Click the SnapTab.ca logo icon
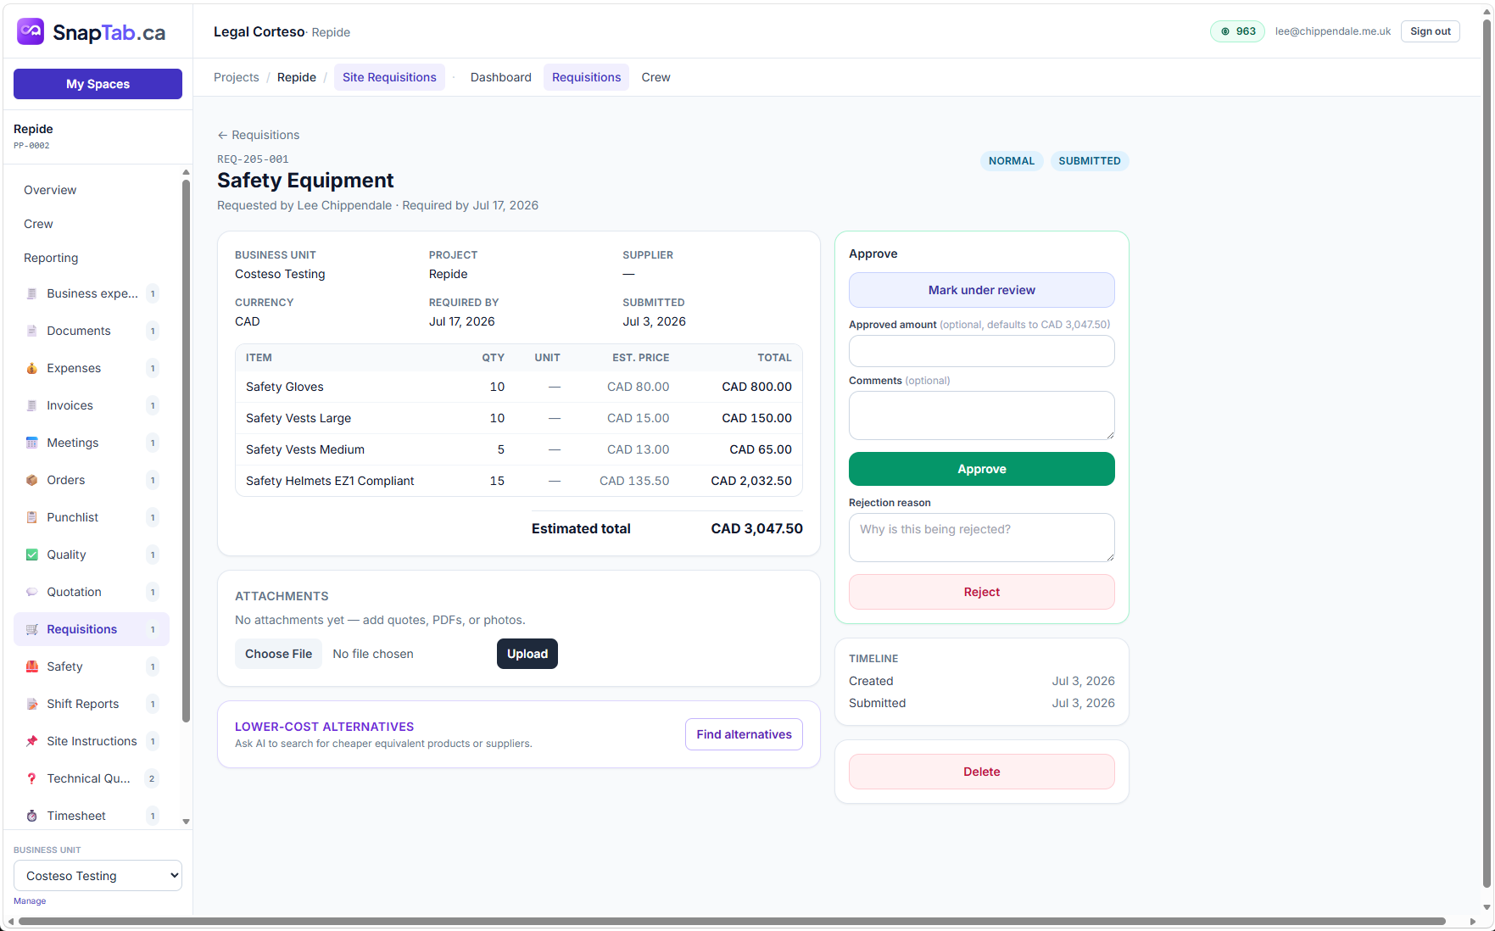 tap(31, 32)
